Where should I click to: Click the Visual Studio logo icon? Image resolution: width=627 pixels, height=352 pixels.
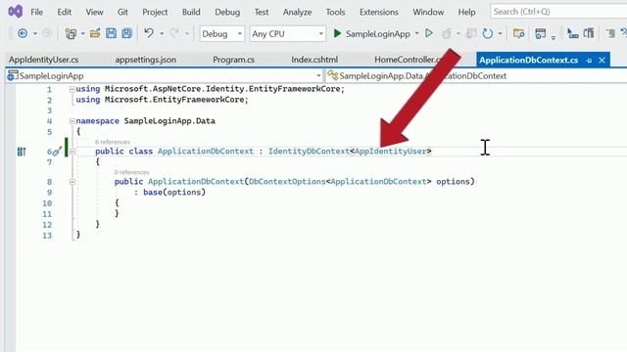pyautogui.click(x=16, y=11)
